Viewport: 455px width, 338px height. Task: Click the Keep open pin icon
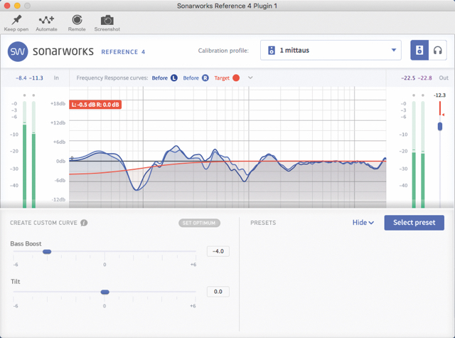16,20
